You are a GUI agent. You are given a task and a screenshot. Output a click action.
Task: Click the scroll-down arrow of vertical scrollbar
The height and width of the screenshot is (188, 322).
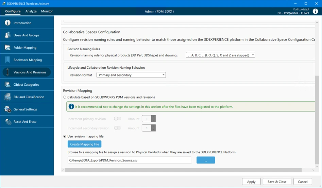click(x=317, y=166)
